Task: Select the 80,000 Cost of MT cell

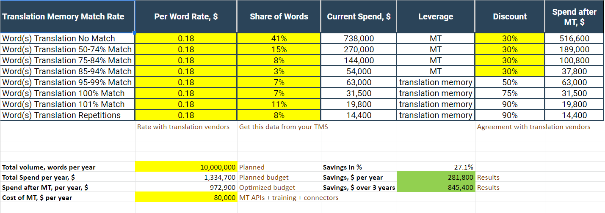Action: click(x=186, y=197)
